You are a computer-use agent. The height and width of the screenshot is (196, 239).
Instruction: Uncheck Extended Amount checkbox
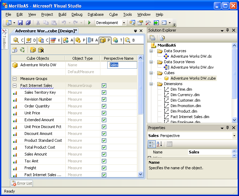tap(104, 120)
